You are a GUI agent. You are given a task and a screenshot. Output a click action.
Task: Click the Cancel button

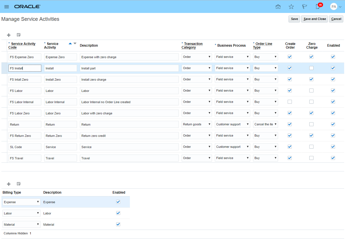tap(336, 19)
